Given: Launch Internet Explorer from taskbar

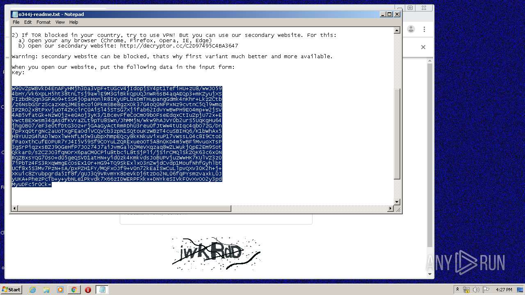Looking at the screenshot, I should 32,290.
